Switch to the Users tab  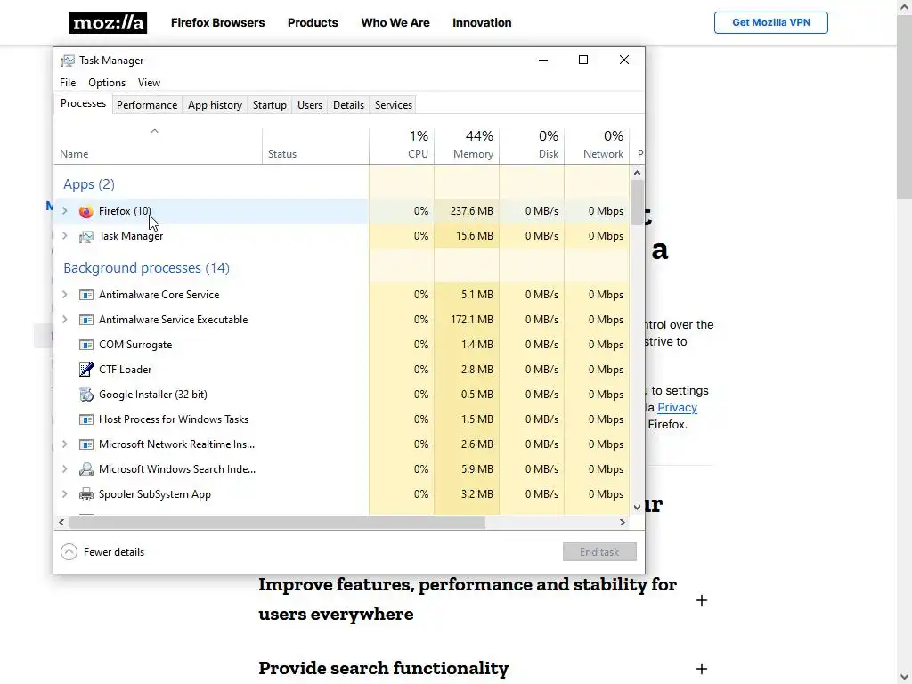309,105
